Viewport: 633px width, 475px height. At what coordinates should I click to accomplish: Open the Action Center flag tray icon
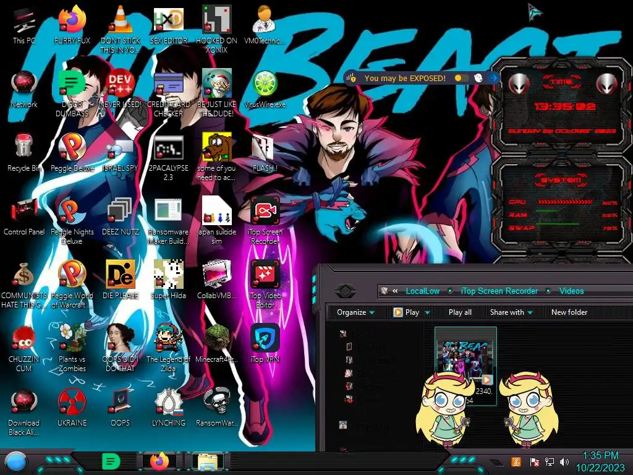(534, 461)
